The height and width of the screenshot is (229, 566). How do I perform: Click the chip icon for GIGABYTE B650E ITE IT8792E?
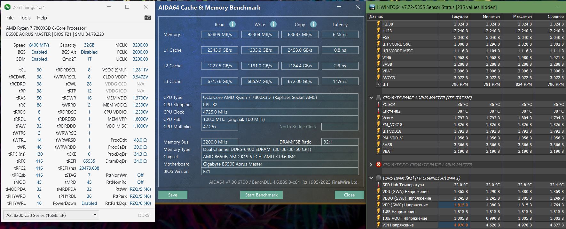379,98
